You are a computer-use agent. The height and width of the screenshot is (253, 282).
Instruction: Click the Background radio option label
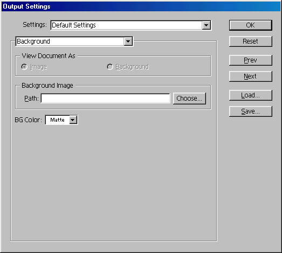pyautogui.click(x=132, y=67)
